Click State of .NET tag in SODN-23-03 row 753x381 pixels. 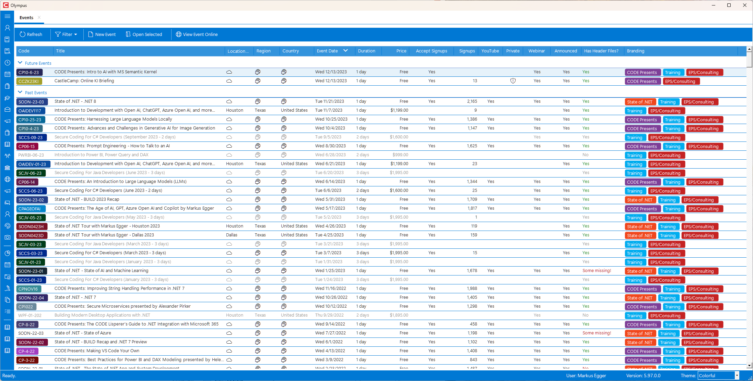point(640,102)
